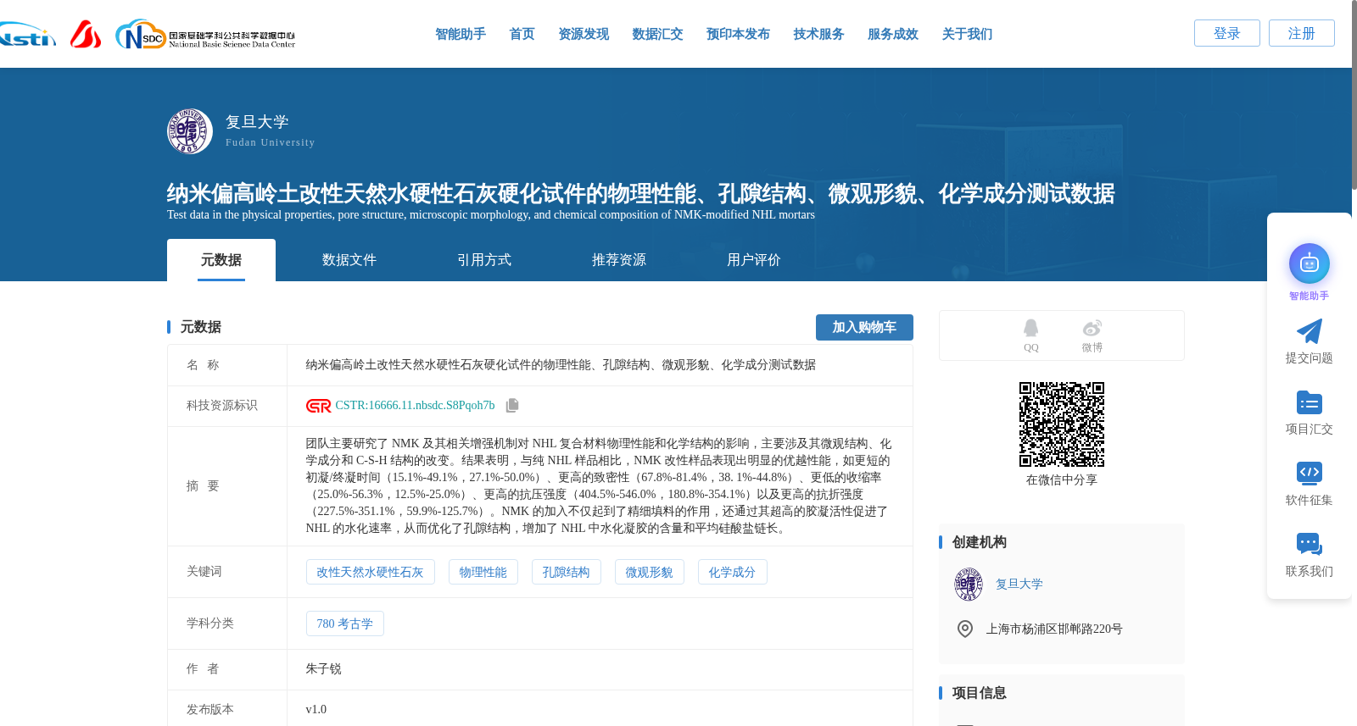Click the NSTI logo in header
Screen dimensions: 1357x726
pos(28,35)
